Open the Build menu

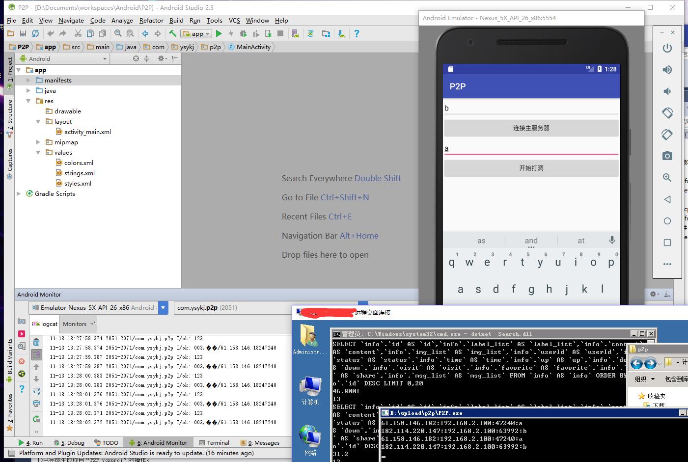[176, 20]
